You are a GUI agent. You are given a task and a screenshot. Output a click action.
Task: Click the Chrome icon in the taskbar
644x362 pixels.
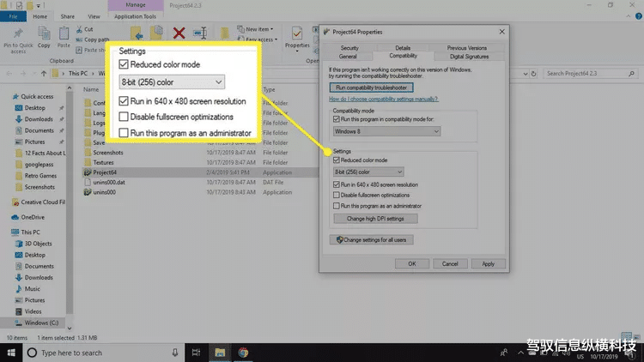tap(243, 353)
